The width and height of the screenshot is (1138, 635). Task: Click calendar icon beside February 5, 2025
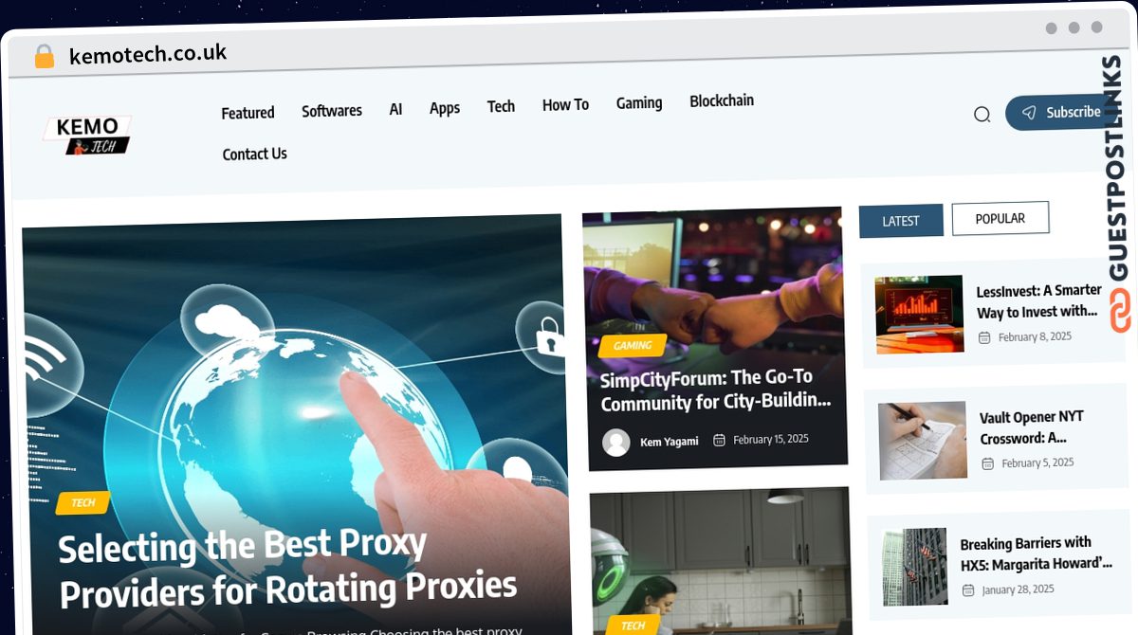[987, 463]
